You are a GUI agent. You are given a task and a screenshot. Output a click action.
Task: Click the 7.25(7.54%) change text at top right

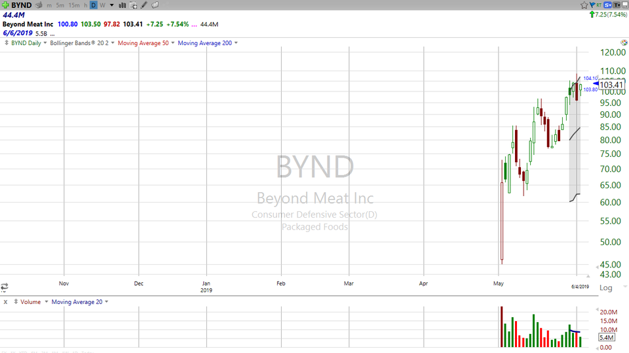point(611,14)
